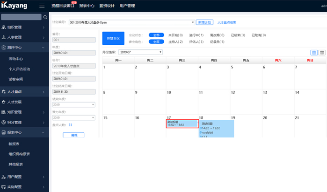Click the 人事管理 sidebar icon
This screenshot has height=192, width=327.
pyautogui.click(x=4, y=37)
